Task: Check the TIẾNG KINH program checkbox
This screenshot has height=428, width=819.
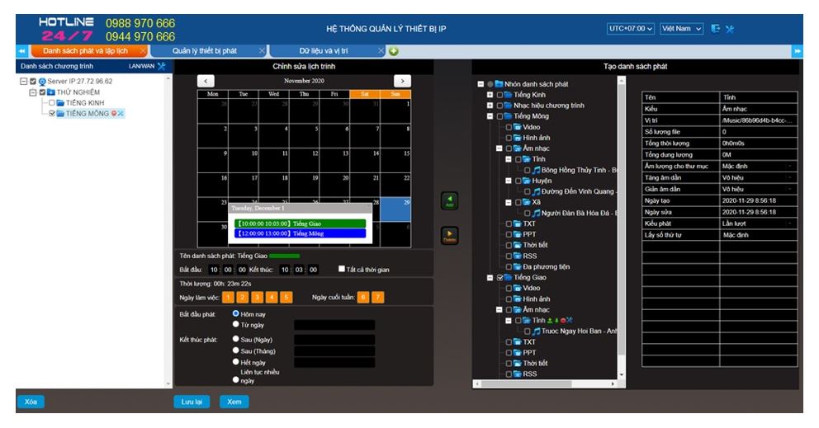Action: (x=51, y=103)
